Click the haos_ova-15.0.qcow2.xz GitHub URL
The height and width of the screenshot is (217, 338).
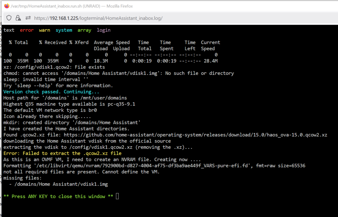pyautogui.click(x=195, y=135)
